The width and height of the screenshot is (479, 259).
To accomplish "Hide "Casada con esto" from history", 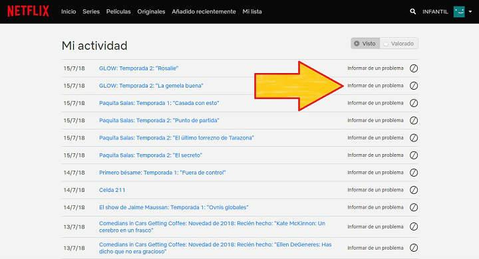I will point(414,103).
